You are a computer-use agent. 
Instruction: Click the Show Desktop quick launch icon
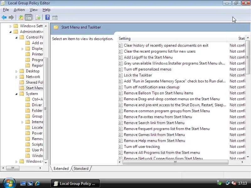23,183
